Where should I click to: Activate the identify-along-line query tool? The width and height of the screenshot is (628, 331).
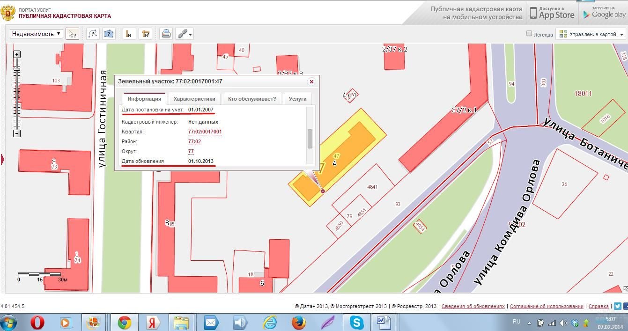click(93, 34)
